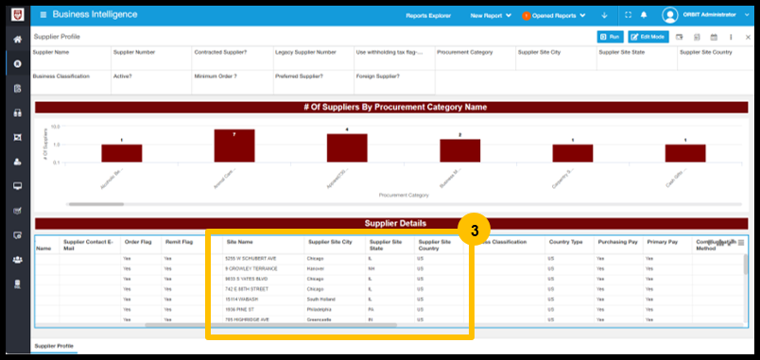Viewport: 760px width, 360px height.
Task: Select the 5255 W SCHUBERT AVE cell
Action: 264,259
